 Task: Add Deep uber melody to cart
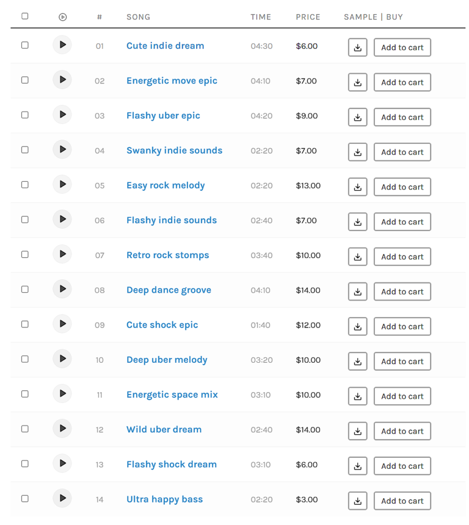402,362
